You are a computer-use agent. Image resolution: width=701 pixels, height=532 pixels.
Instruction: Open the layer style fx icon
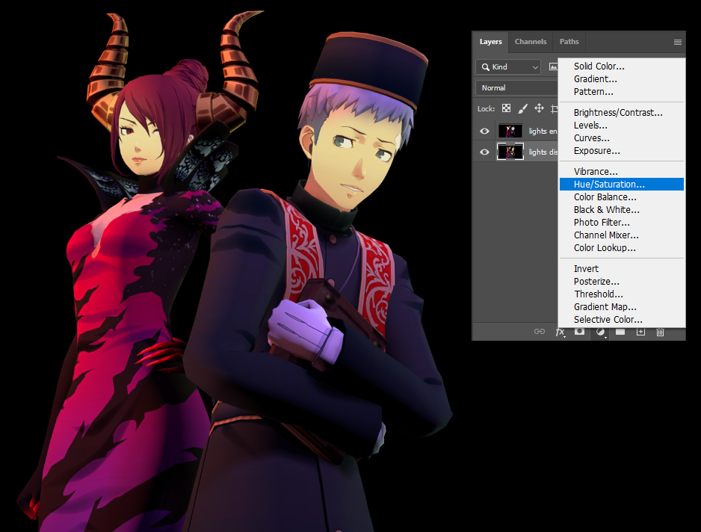click(560, 332)
